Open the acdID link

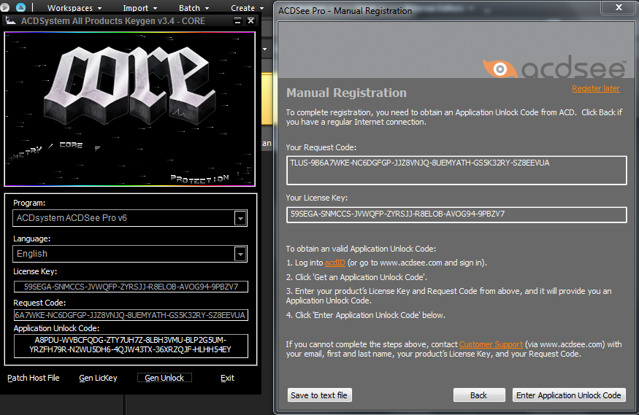click(335, 263)
